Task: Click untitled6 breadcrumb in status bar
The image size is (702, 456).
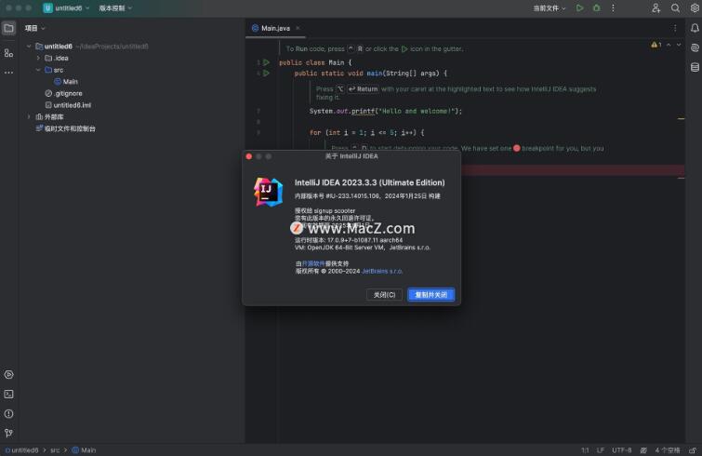Action: (x=22, y=450)
